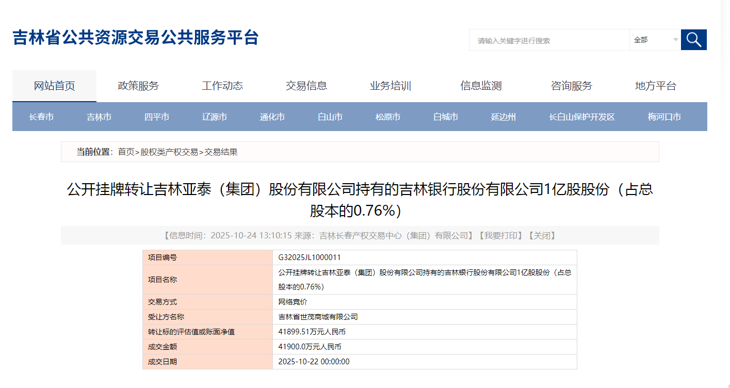Go to 网站首页 tab

(x=54, y=86)
